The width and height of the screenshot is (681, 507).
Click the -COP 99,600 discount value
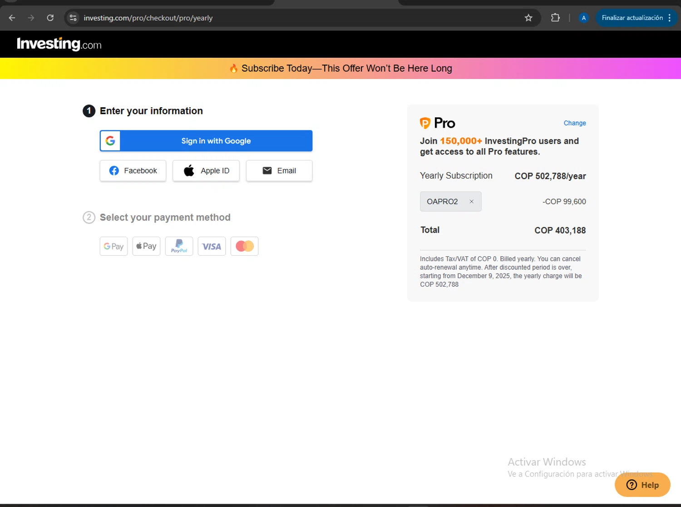[564, 202]
